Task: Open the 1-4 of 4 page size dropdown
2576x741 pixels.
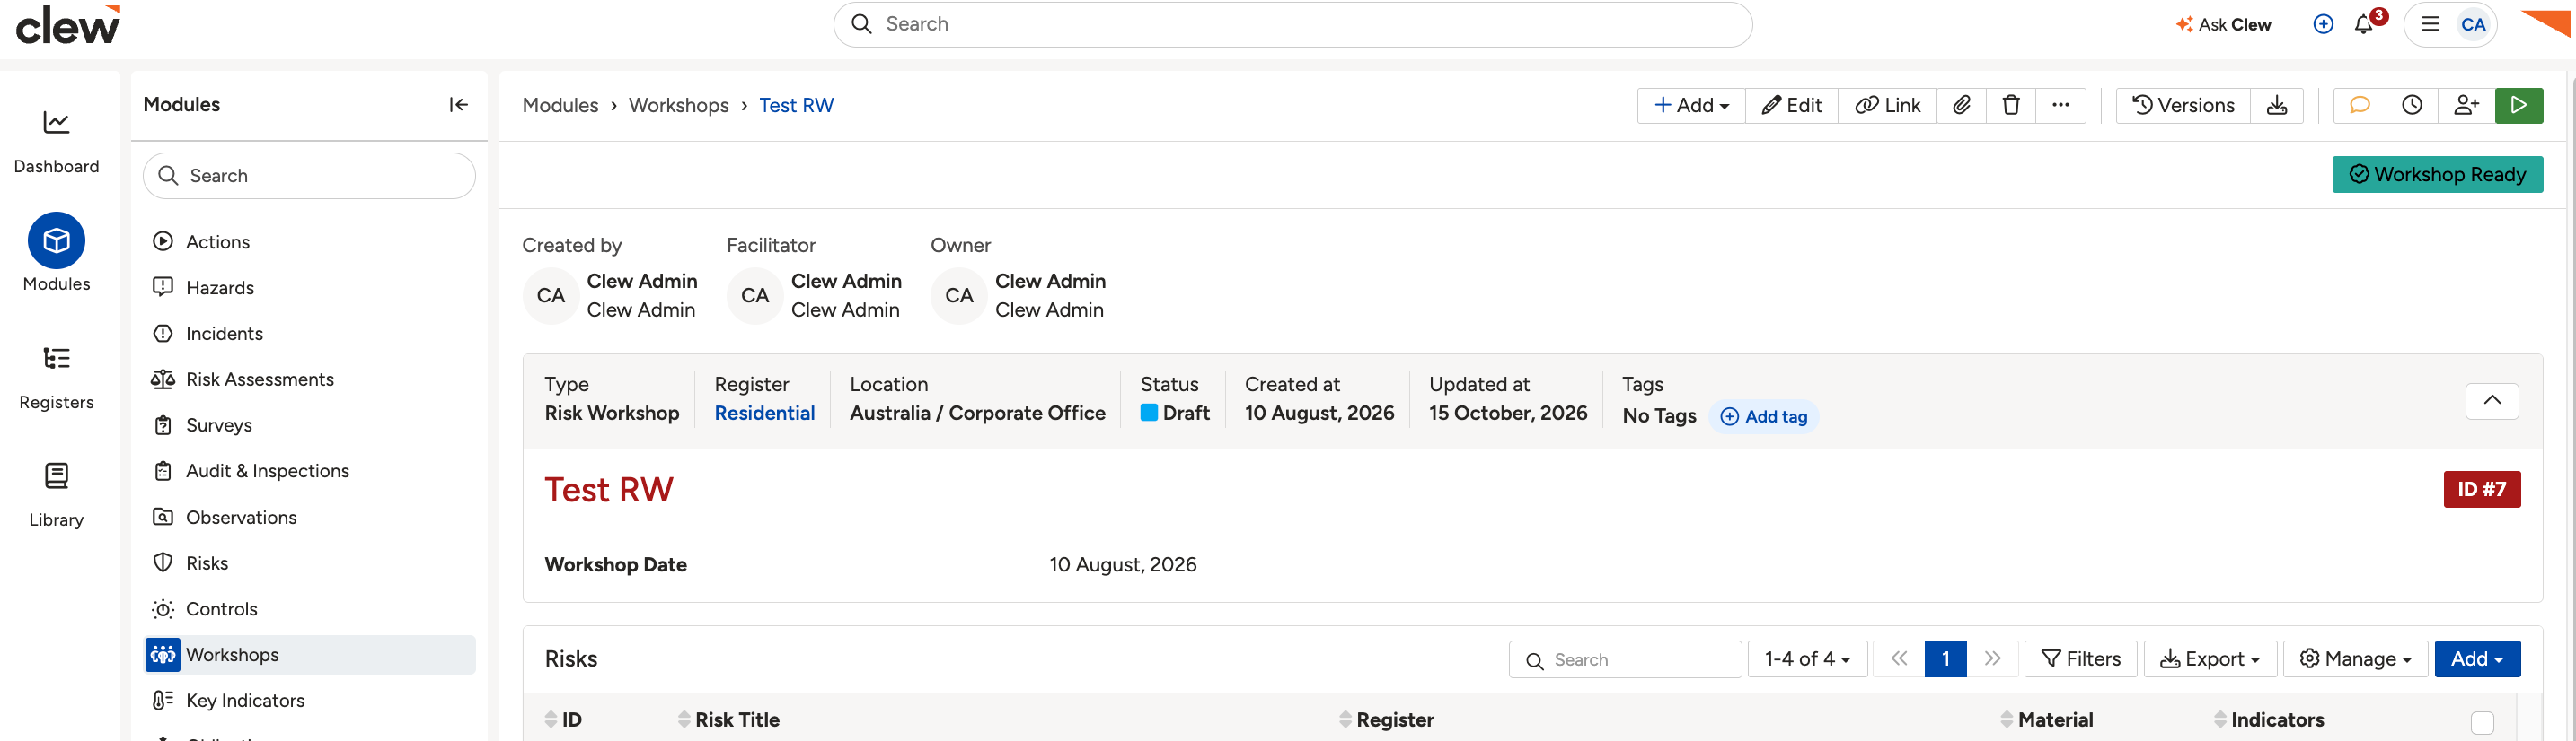Action: coord(1807,659)
